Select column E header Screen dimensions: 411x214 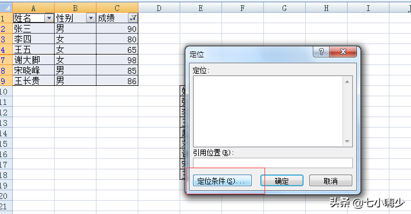201,8
